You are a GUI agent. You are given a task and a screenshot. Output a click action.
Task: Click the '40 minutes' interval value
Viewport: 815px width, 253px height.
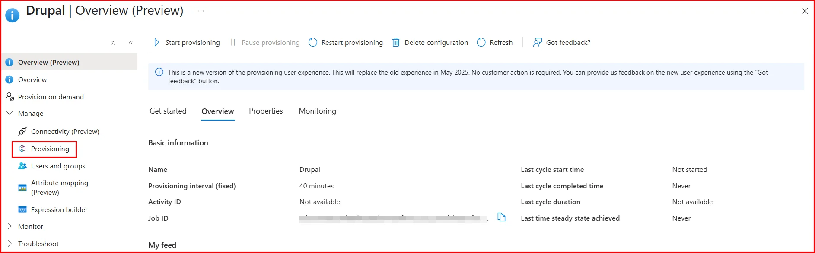tap(317, 186)
